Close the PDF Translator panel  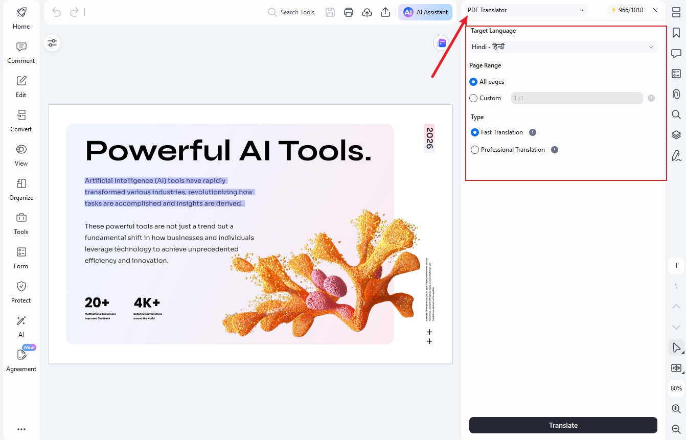coord(655,10)
